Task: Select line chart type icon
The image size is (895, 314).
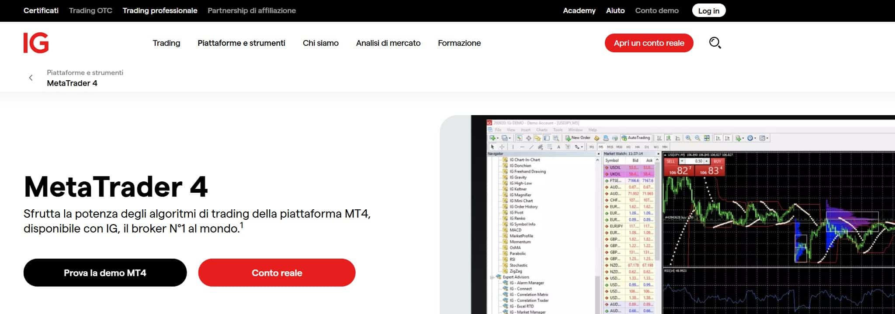Action: (x=677, y=138)
